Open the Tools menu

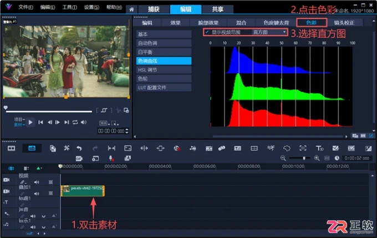point(69,7)
